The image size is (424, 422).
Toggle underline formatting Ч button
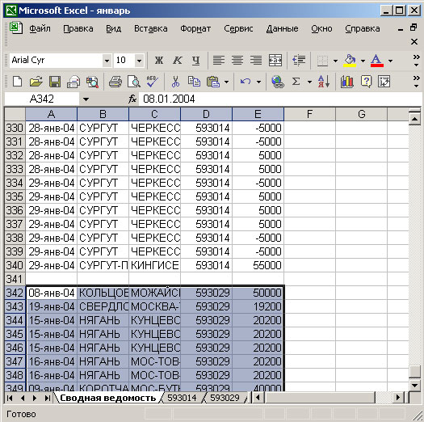coord(195,60)
